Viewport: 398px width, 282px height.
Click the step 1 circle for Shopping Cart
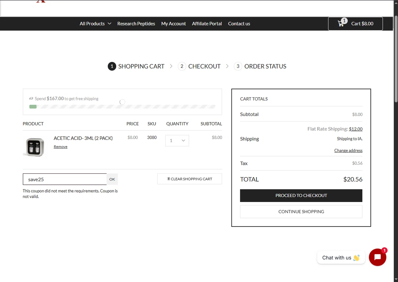tap(112, 66)
